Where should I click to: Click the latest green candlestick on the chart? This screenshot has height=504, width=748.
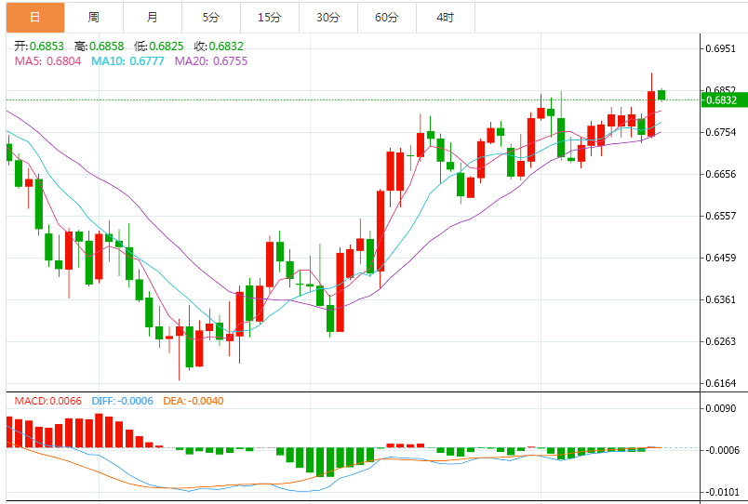pos(661,95)
